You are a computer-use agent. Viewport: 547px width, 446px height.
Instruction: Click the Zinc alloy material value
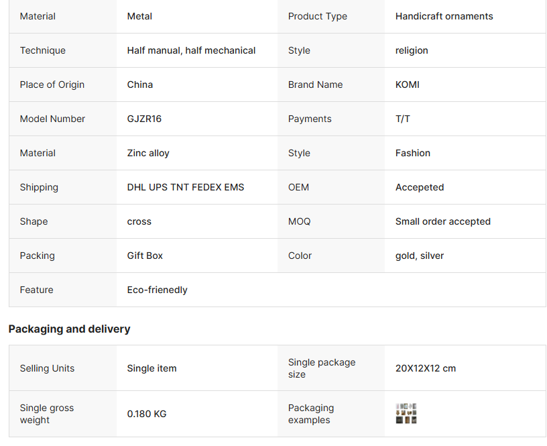(x=148, y=153)
